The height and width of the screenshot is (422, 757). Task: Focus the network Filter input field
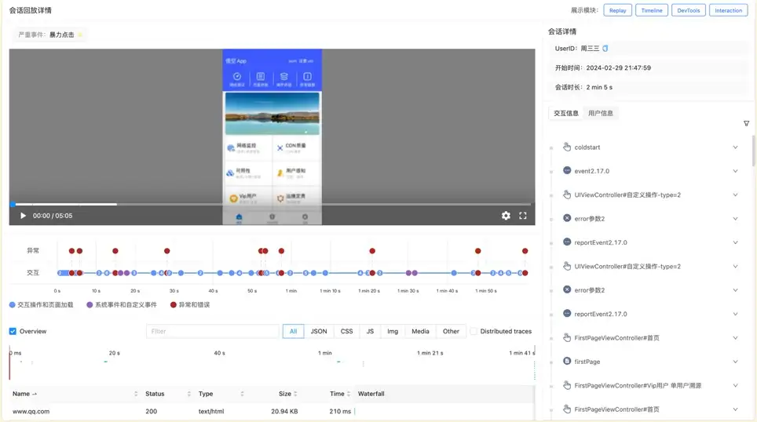click(212, 331)
